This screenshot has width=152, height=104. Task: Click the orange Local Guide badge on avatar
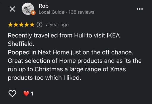click(x=33, y=13)
